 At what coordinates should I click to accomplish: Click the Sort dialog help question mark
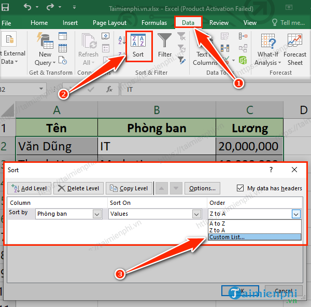point(271,170)
